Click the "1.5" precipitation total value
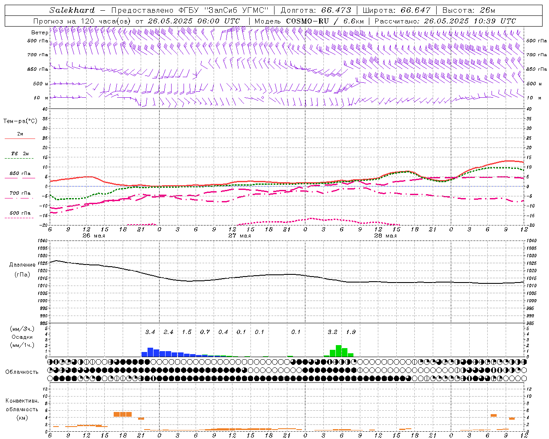549x439 pixels. [x=187, y=332]
